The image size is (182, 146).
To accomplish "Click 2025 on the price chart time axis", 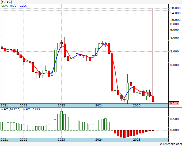I will tap(137, 105).
